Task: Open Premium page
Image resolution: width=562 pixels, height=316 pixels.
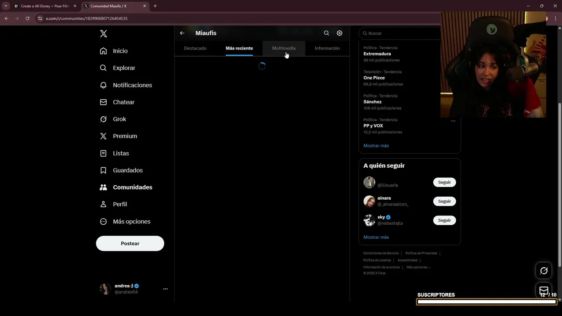Action: pyautogui.click(x=118, y=136)
